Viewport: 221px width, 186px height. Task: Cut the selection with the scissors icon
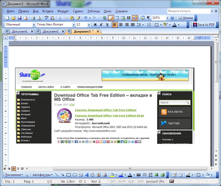60,18
